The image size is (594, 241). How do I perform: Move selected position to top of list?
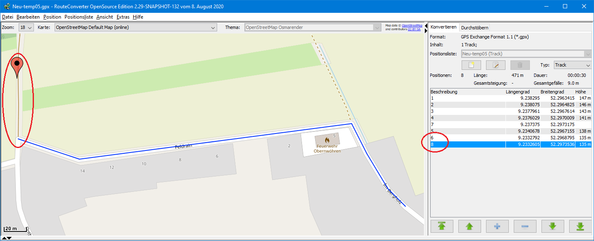click(442, 226)
